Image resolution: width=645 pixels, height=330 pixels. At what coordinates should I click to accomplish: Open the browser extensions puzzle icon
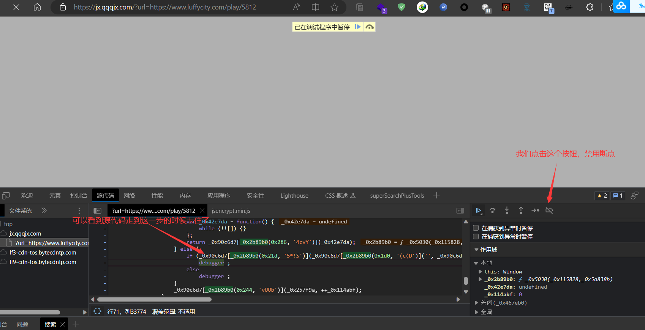(590, 7)
